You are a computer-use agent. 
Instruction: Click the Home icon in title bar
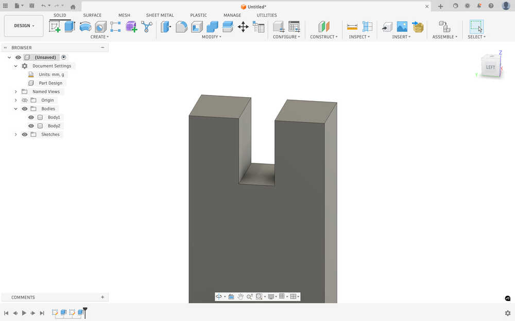pyautogui.click(x=73, y=7)
